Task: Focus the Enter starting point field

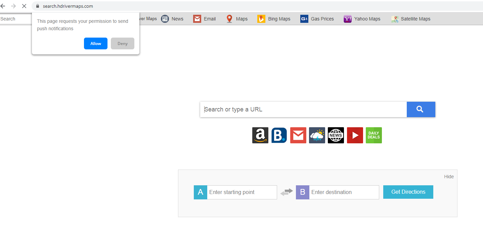Action: click(x=242, y=192)
